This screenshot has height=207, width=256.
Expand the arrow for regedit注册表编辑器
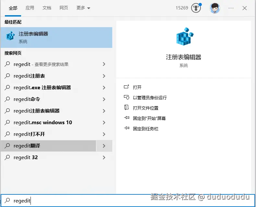(104, 111)
